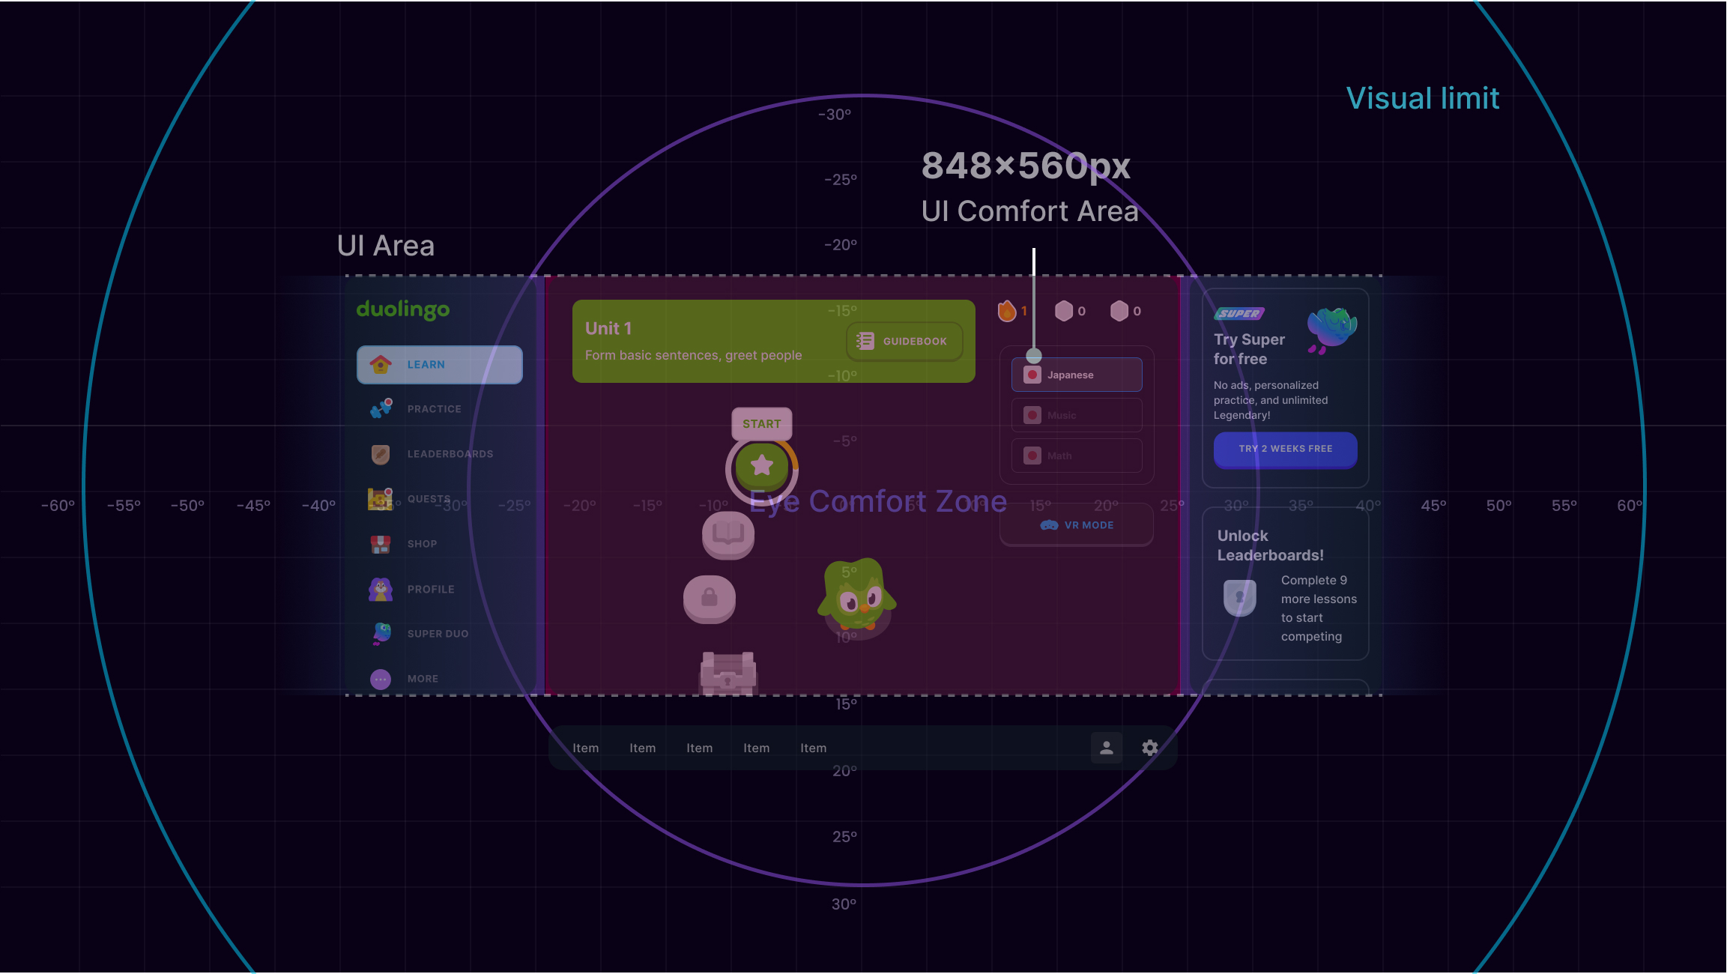Click the Super Duo sidebar item

click(x=438, y=634)
